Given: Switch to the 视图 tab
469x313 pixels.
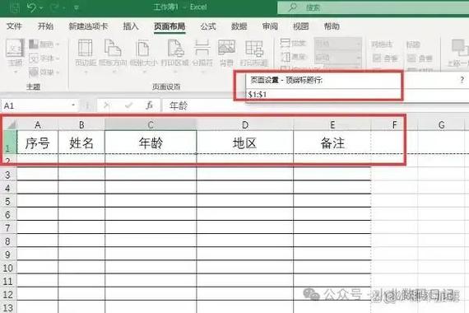Looking at the screenshot, I should (300, 26).
